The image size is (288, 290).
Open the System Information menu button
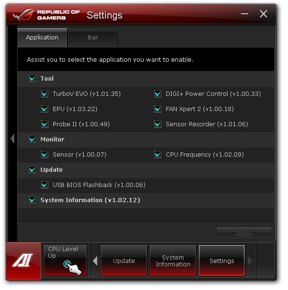[173, 261]
